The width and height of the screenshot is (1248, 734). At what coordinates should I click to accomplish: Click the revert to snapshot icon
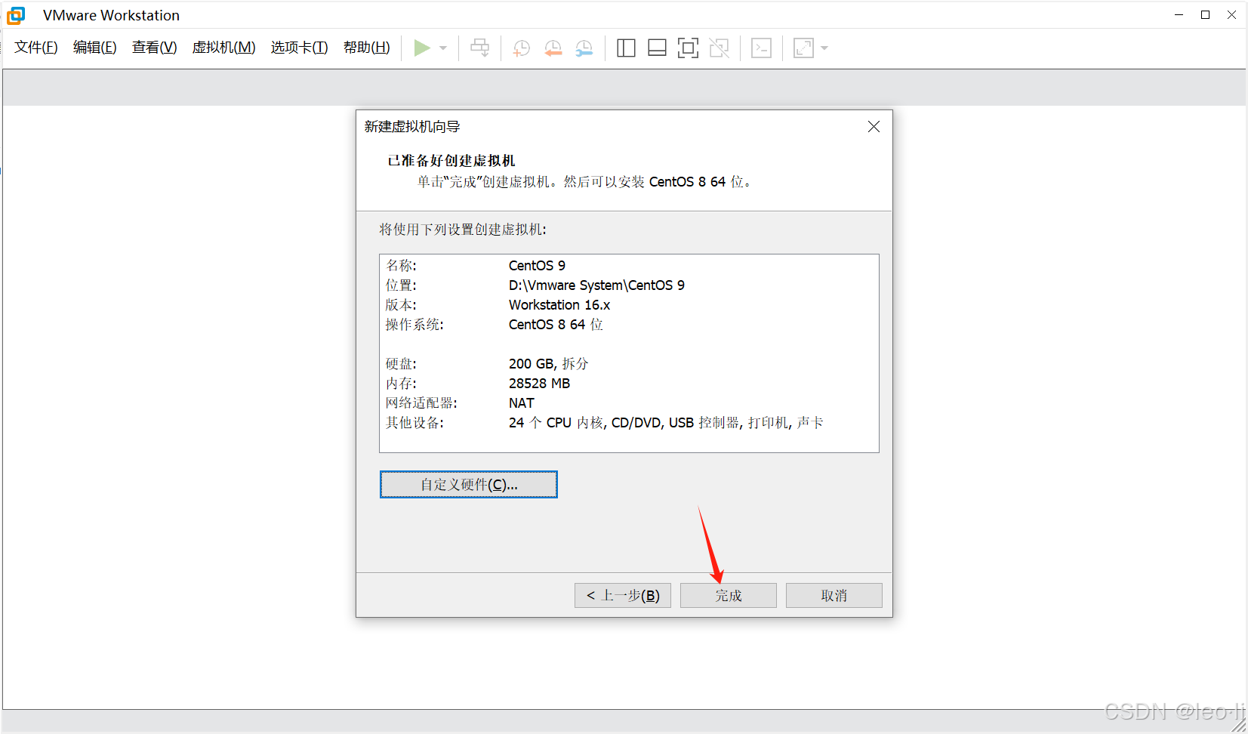[553, 48]
